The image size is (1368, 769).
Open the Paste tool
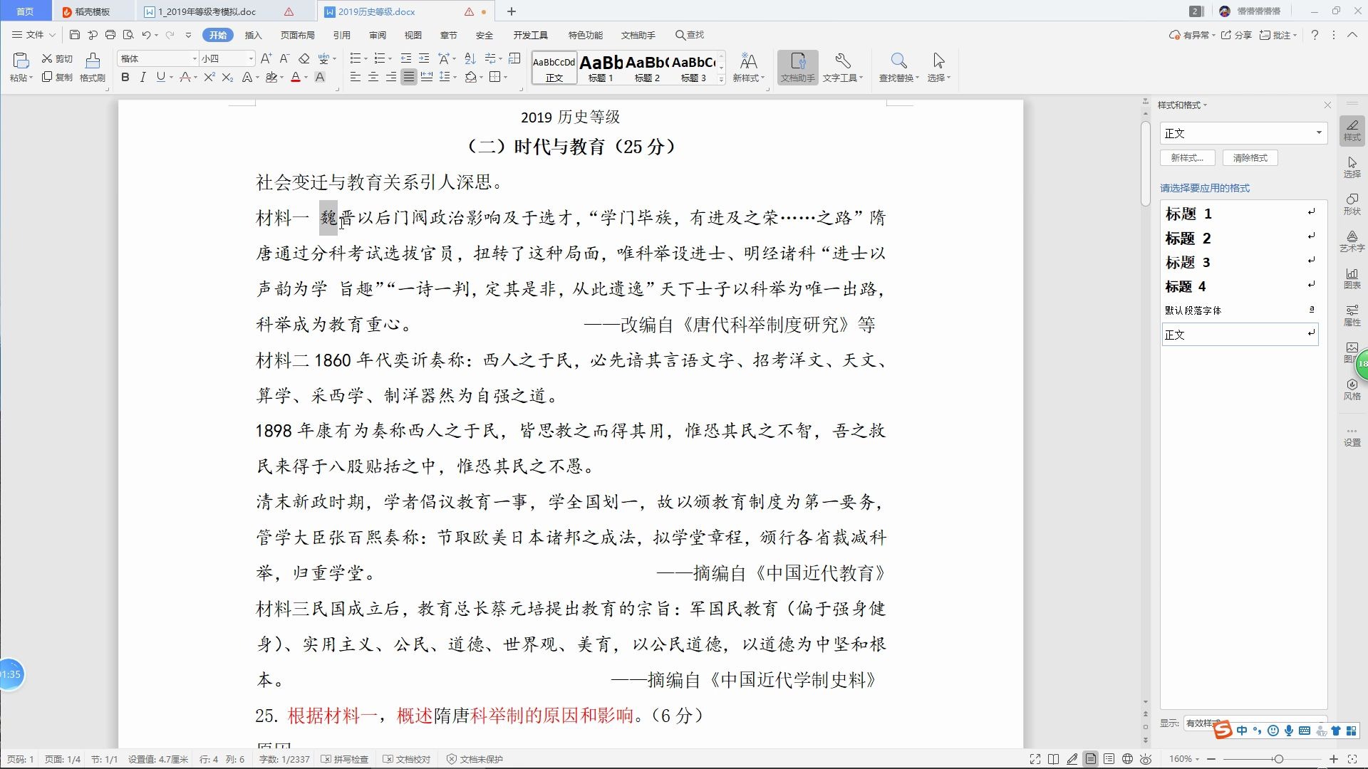[x=21, y=68]
